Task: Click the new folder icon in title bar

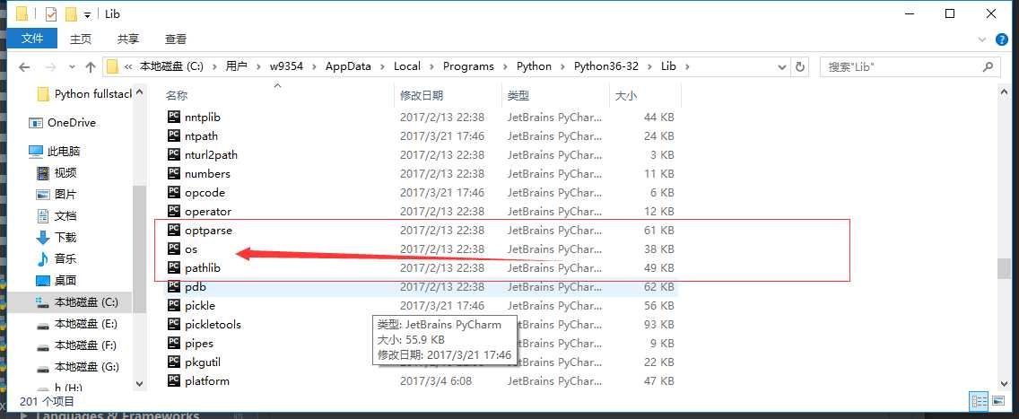Action: point(71,13)
